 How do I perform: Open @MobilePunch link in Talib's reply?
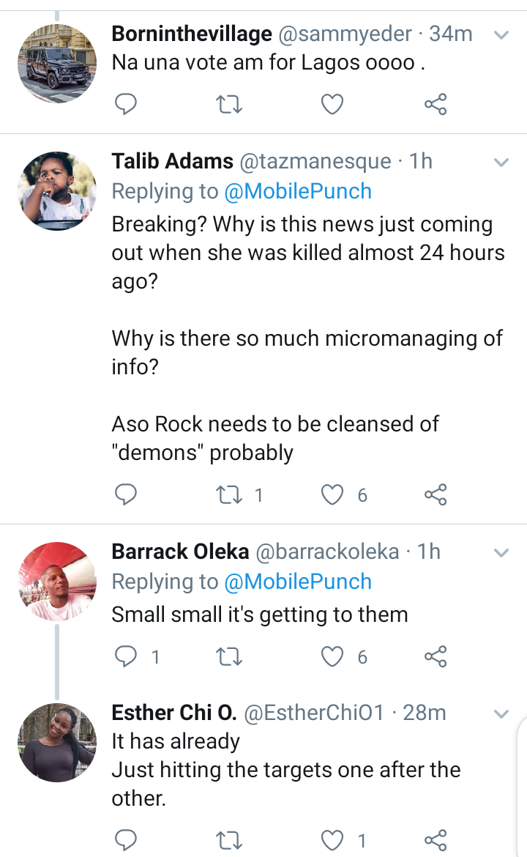(298, 191)
